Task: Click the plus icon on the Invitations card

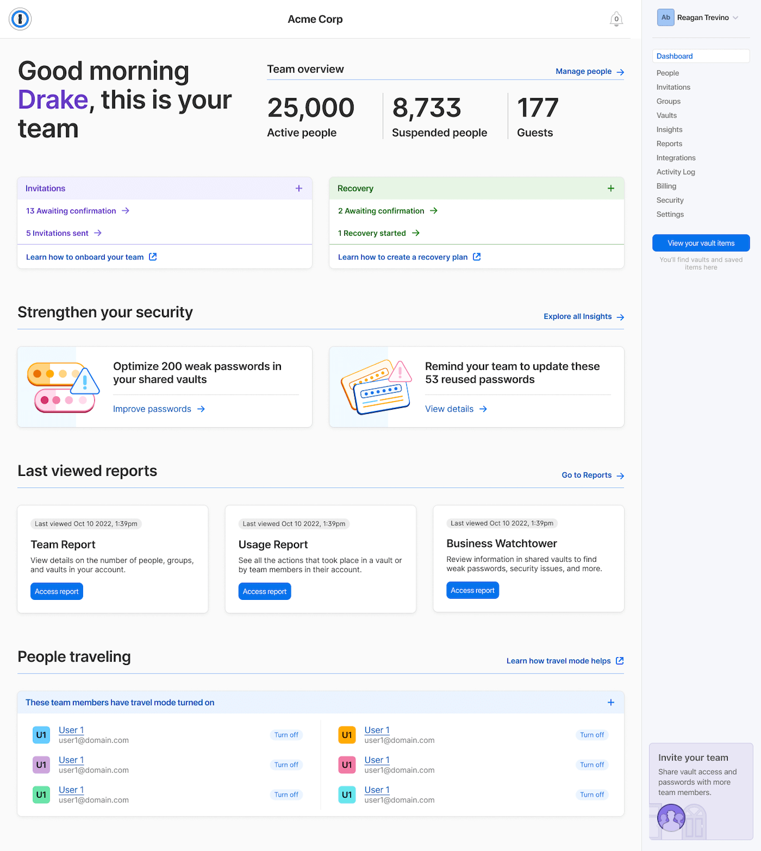Action: pyautogui.click(x=299, y=188)
